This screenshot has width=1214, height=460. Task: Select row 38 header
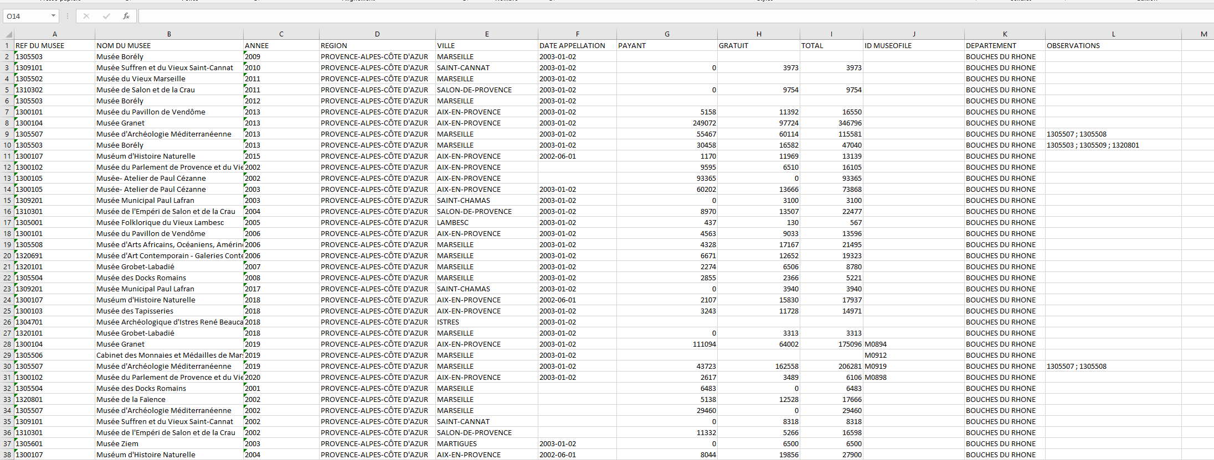[7, 454]
